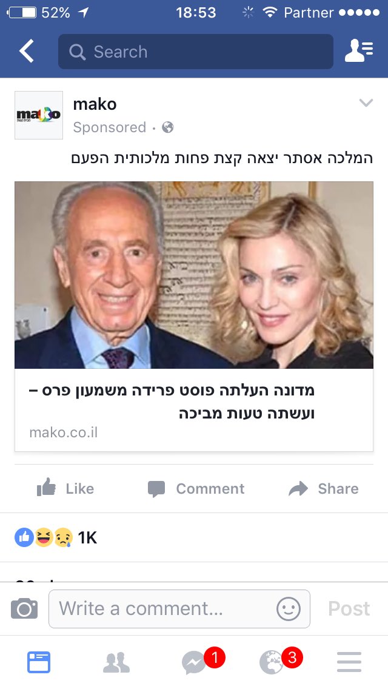Visit the mako.co.il link
This screenshot has height=689, width=388.
click(x=64, y=432)
